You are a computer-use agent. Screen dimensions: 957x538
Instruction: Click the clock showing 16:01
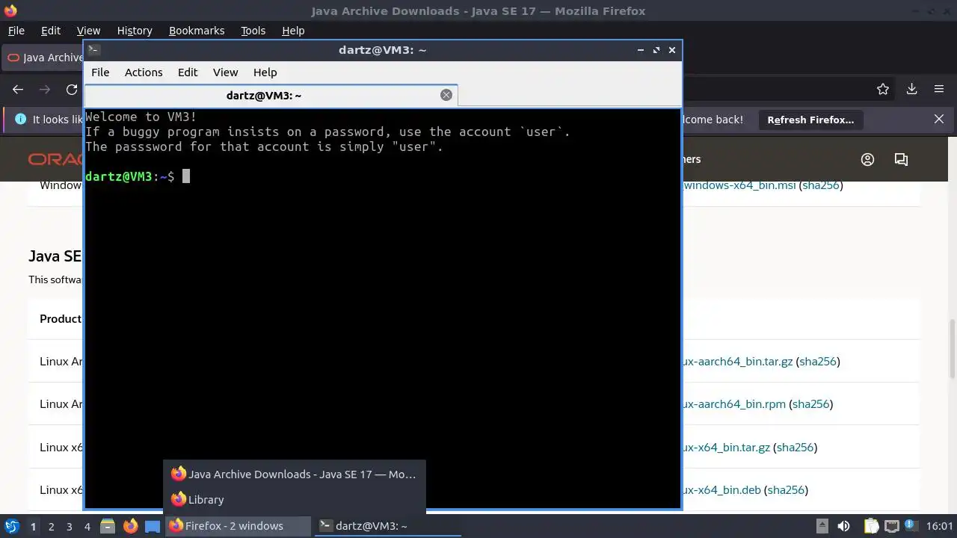point(940,526)
